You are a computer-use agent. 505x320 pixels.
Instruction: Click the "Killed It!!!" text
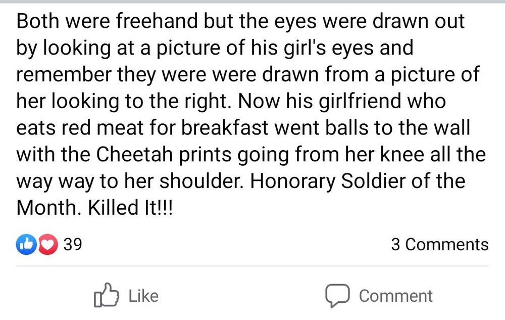click(x=130, y=206)
